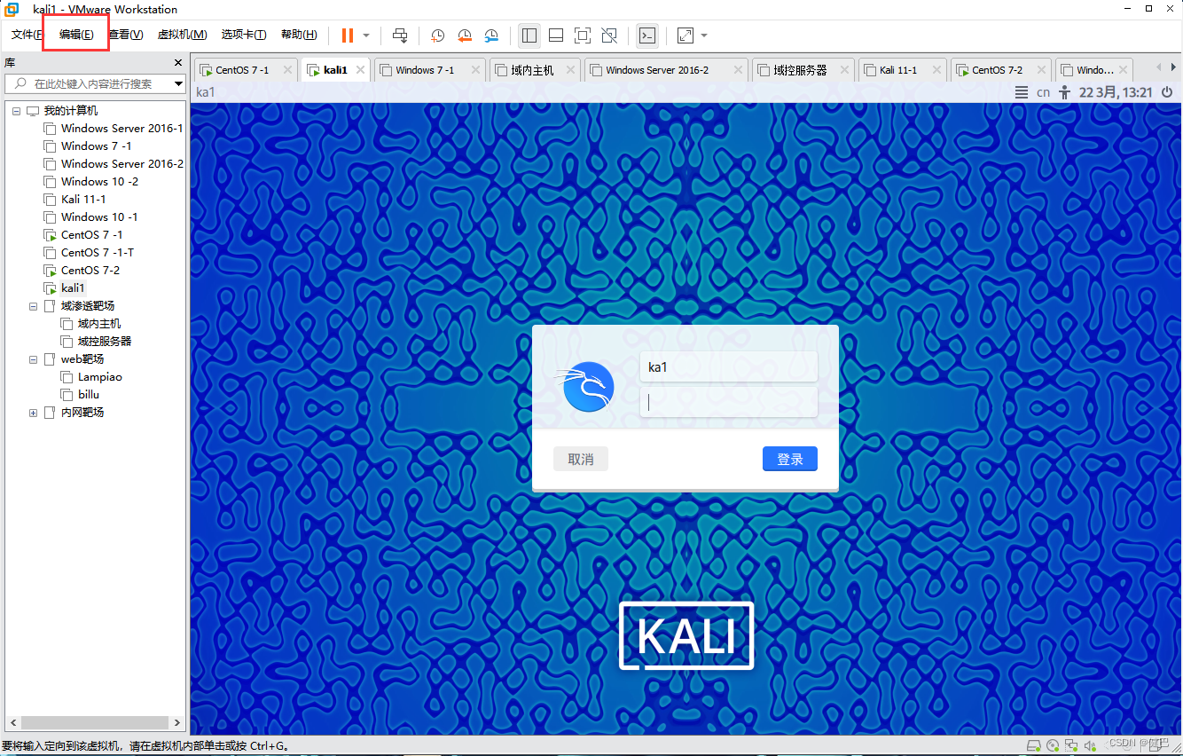Enter full screen mode
The width and height of the screenshot is (1183, 756).
583,35
